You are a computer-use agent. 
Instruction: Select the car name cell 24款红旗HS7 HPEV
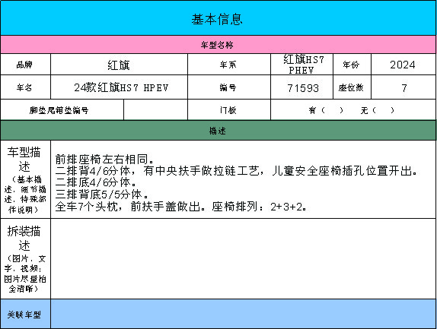coord(119,87)
